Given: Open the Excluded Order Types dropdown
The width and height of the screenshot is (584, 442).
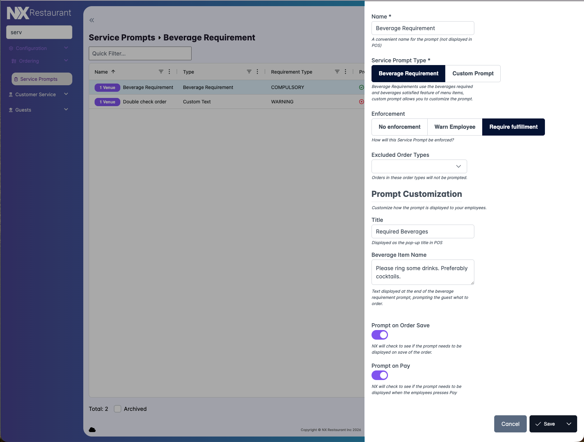Looking at the screenshot, I should pyautogui.click(x=419, y=166).
